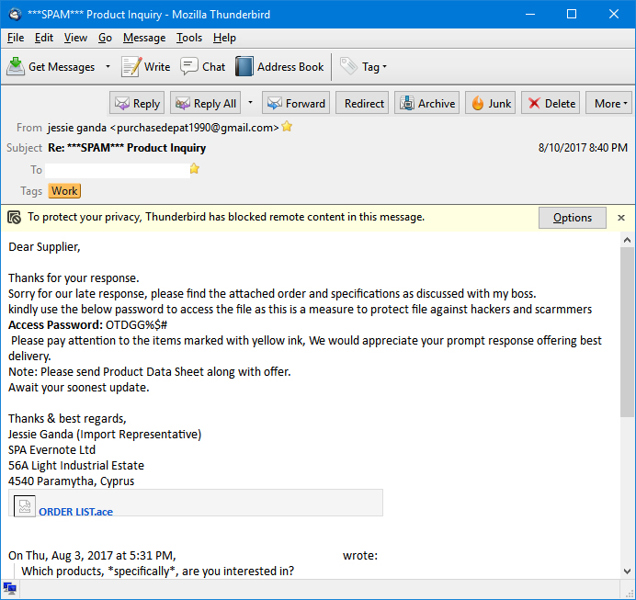Mark this message as Junk
The height and width of the screenshot is (600, 636).
point(490,103)
